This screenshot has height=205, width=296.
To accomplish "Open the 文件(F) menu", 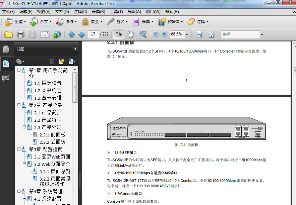I will click(x=8, y=12).
